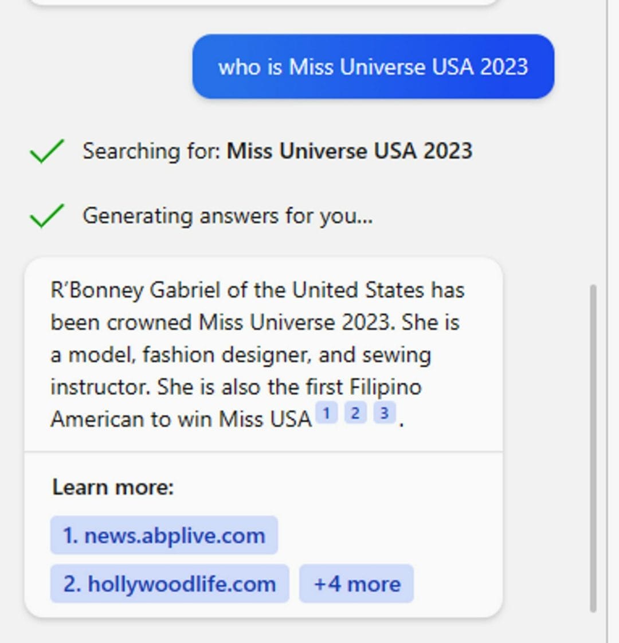Image resolution: width=619 pixels, height=643 pixels.
Task: Expand the '+4 more' sources button
Action: pos(356,583)
